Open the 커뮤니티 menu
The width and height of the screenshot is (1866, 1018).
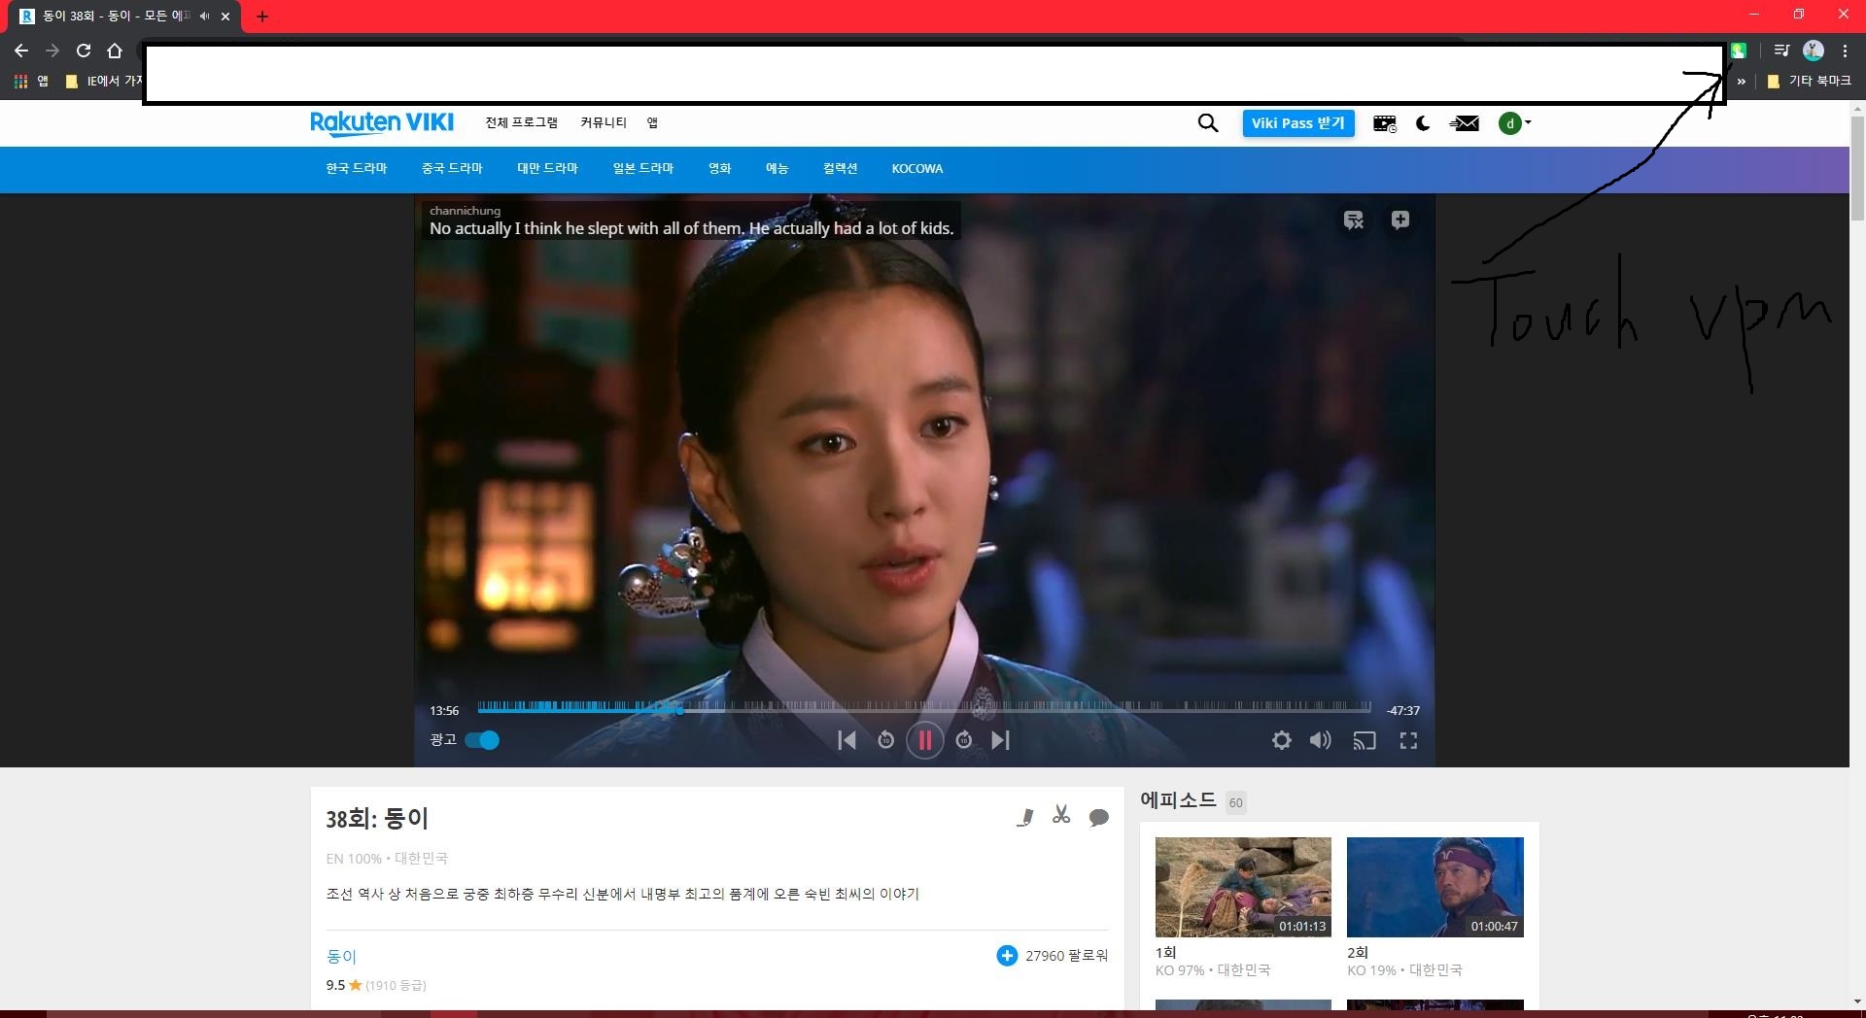(x=604, y=122)
